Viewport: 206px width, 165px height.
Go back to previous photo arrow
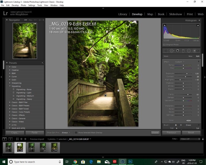coord(22,139)
